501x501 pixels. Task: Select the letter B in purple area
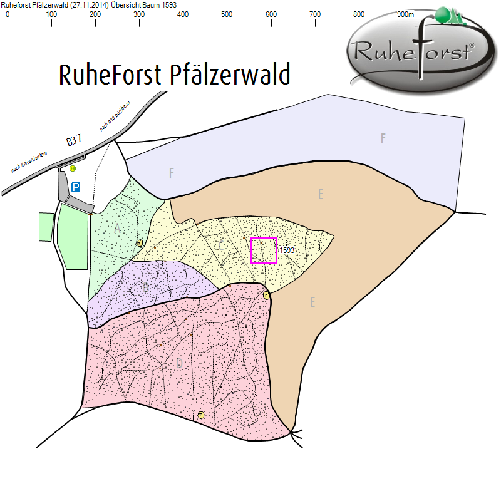pos(145,289)
